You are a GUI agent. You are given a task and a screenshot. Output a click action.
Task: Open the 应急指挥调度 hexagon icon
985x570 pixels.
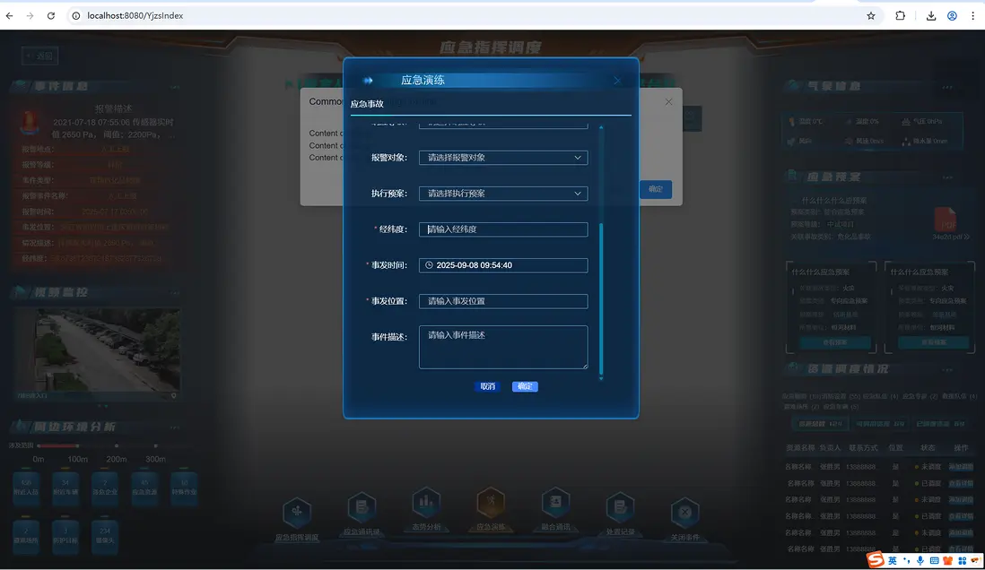[x=297, y=512]
